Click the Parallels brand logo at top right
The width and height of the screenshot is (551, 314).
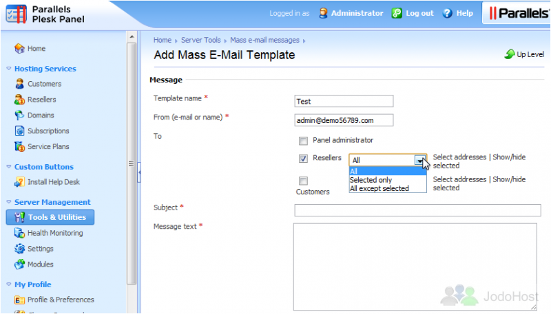[x=518, y=13]
